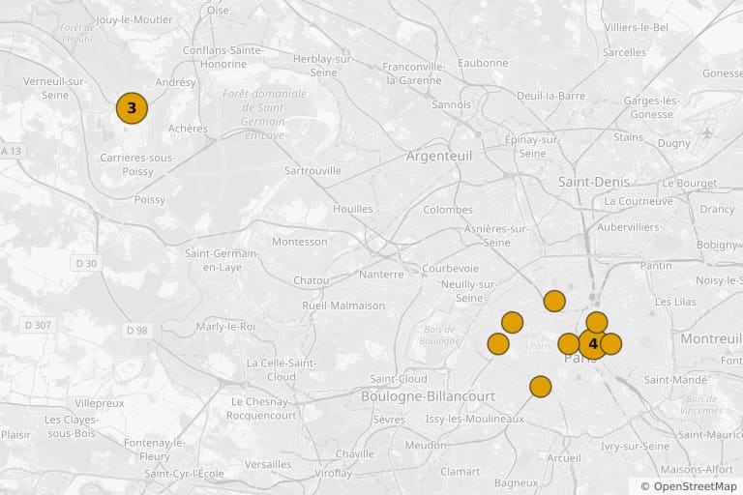Click the Verneuil-sur-Seine label
Viewport: 743px width, 495px height.
(55, 88)
